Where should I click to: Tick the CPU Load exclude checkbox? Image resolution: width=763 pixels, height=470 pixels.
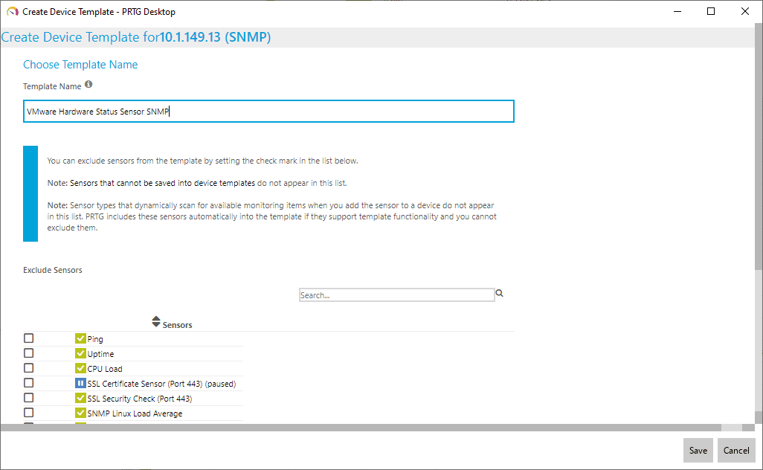coord(29,368)
